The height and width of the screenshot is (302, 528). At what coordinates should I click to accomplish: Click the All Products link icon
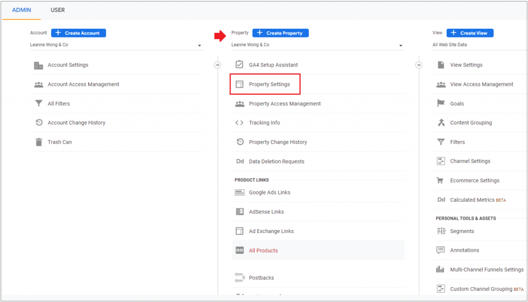[x=239, y=250]
